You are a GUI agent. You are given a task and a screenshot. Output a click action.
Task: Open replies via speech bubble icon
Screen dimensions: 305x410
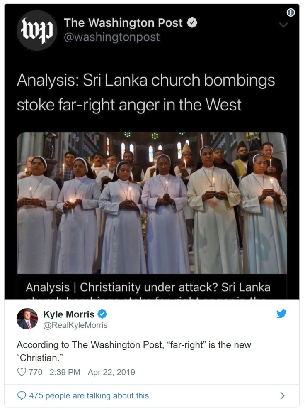coord(22,395)
